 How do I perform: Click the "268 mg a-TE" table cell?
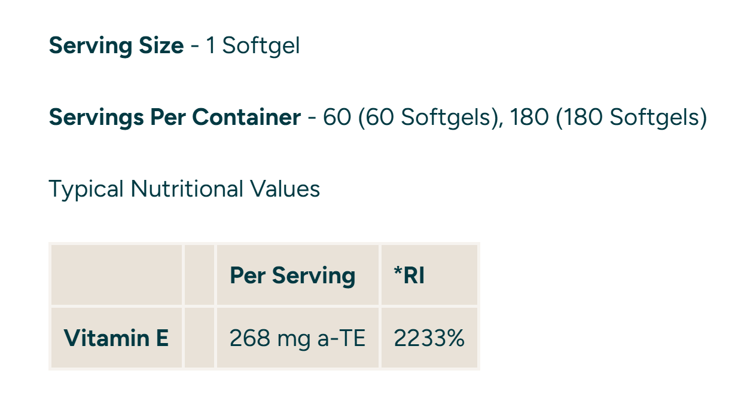click(x=297, y=338)
